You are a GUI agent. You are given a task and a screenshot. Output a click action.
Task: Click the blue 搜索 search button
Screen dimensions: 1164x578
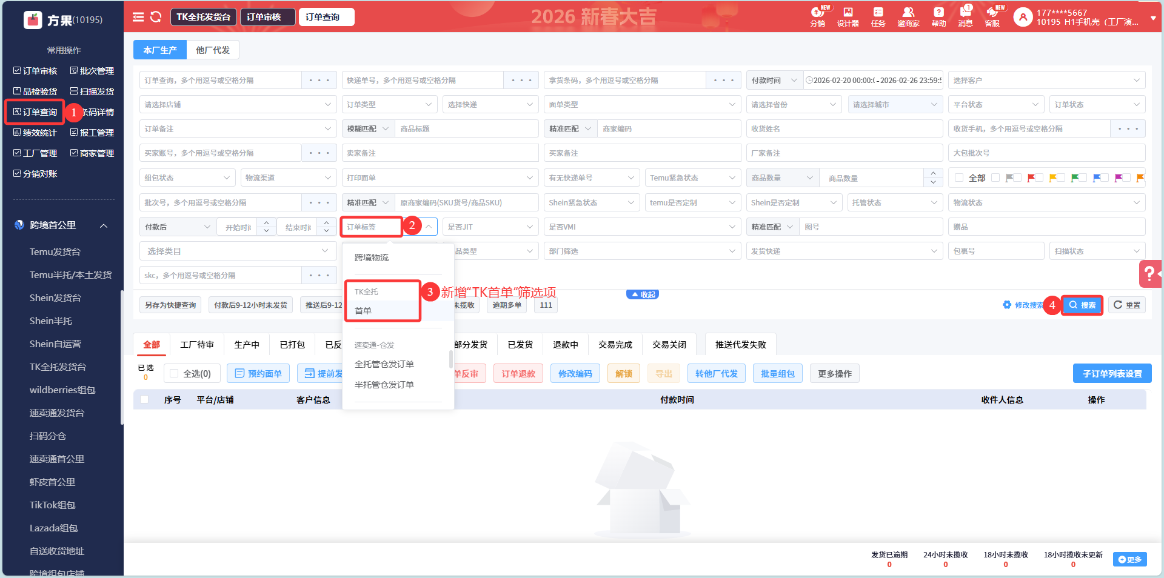coord(1082,305)
